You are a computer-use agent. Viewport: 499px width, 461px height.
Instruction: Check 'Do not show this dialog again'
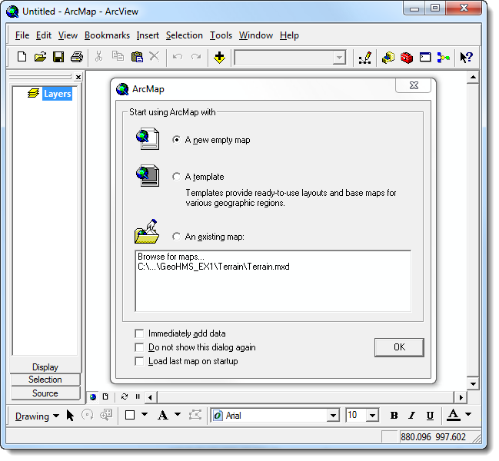pyautogui.click(x=139, y=347)
